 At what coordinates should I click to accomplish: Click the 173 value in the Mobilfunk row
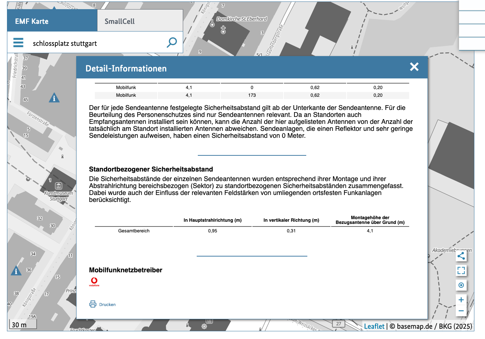pyautogui.click(x=252, y=95)
